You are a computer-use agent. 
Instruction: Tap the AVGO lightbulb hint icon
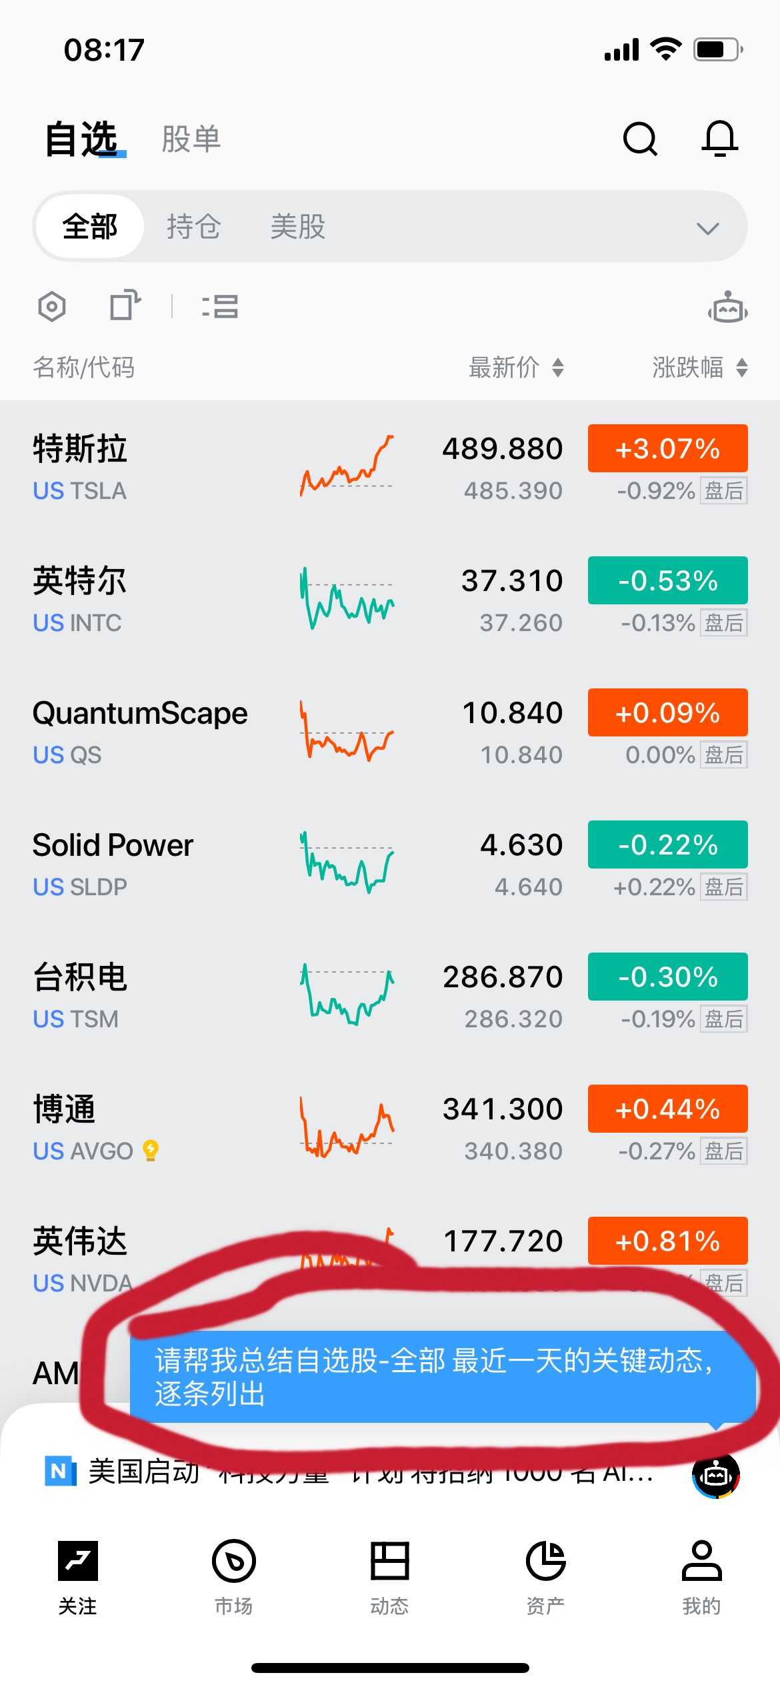coord(151,1150)
